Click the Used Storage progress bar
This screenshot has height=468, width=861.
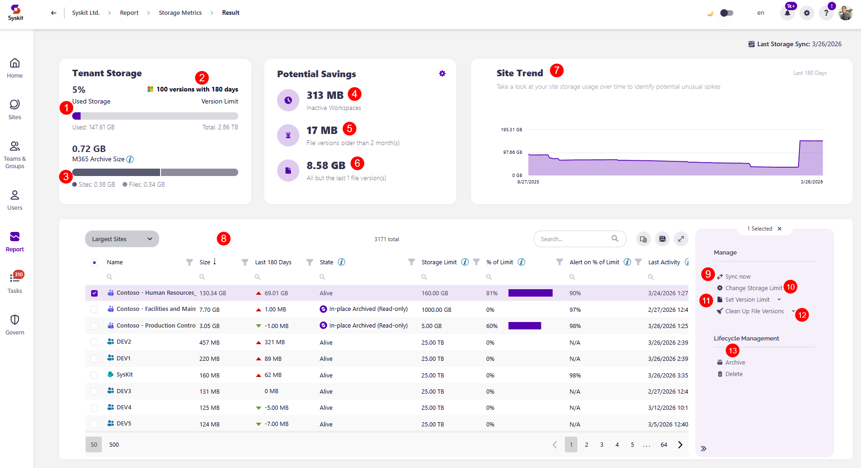pyautogui.click(x=155, y=115)
